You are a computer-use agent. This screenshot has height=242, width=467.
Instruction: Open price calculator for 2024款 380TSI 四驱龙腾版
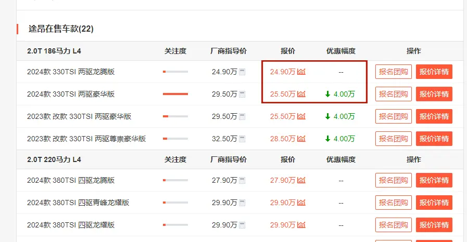(242, 180)
